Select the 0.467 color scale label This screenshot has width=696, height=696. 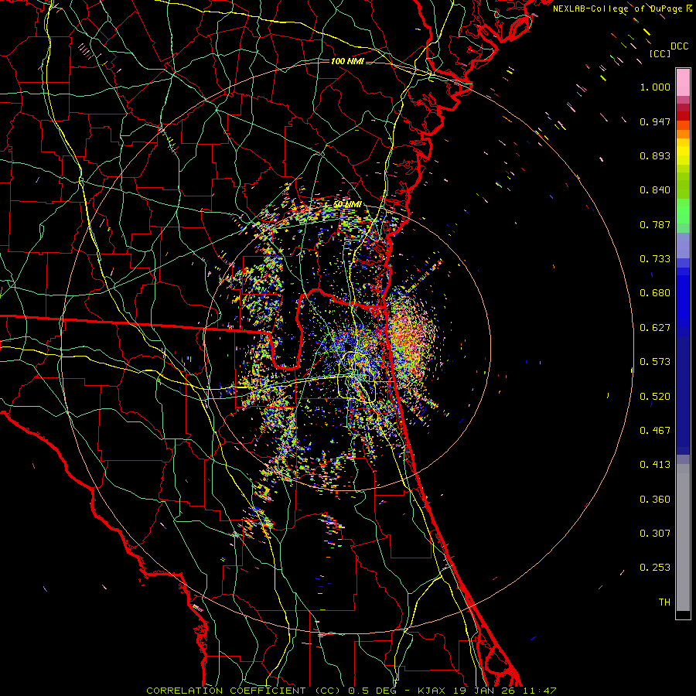coord(655,431)
